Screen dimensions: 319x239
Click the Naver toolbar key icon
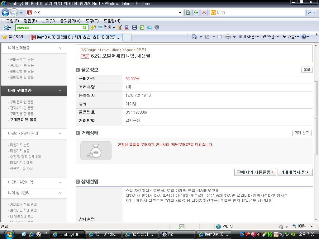[x=93, y=27]
